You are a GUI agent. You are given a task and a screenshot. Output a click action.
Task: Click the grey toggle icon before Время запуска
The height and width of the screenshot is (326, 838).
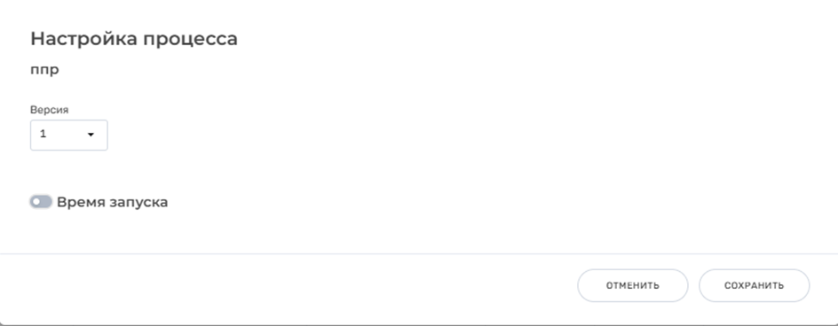pyautogui.click(x=41, y=202)
